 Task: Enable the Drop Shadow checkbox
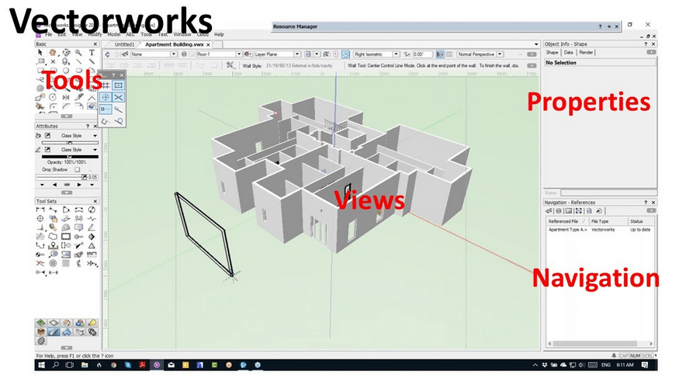[77, 169]
